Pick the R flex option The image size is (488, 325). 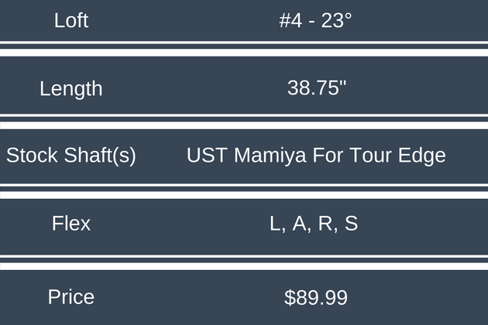point(326,224)
